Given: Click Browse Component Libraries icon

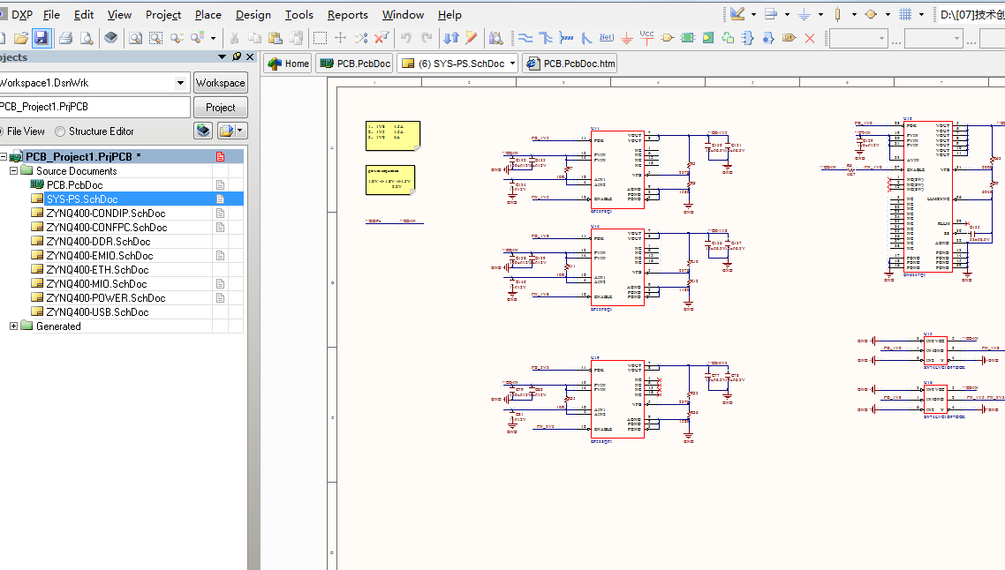Looking at the screenshot, I should (496, 39).
